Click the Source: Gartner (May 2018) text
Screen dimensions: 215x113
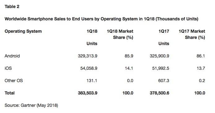(31, 105)
